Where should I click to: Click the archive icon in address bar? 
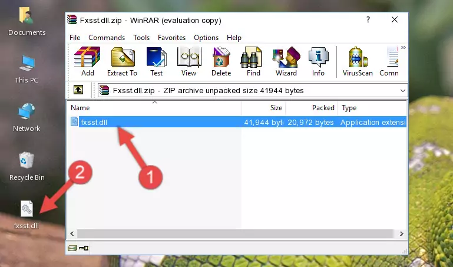104,90
